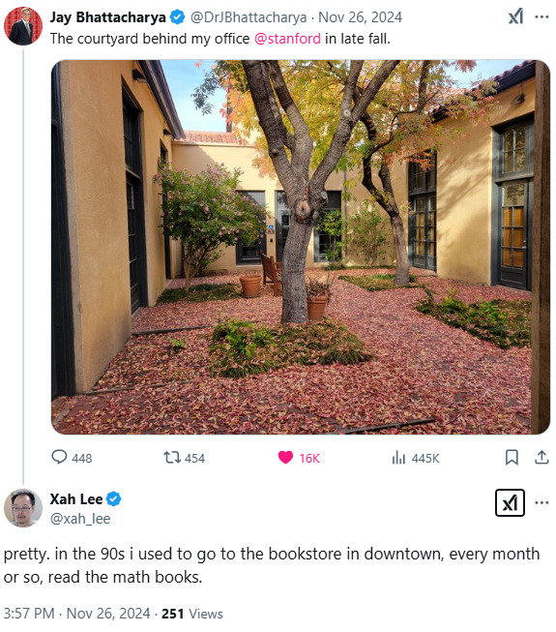556x632 pixels.
Task: Open Grok icon on Jay Bhattacharya's tweet
Action: point(515,16)
